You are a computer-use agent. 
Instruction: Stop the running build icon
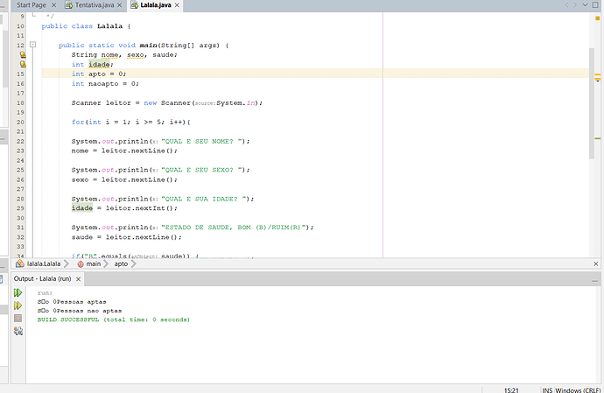(x=18, y=318)
